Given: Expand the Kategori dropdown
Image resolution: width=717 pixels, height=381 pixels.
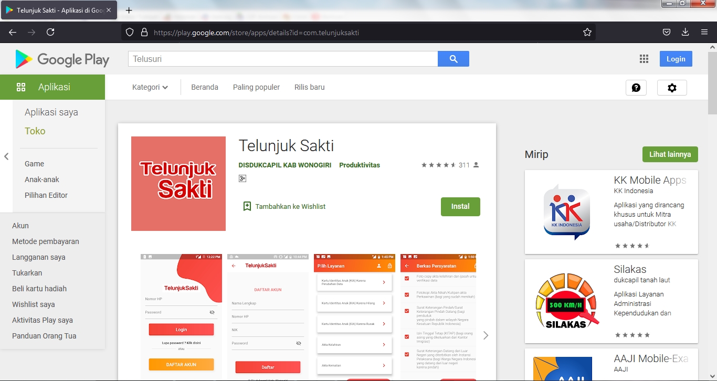Looking at the screenshot, I should [x=150, y=87].
